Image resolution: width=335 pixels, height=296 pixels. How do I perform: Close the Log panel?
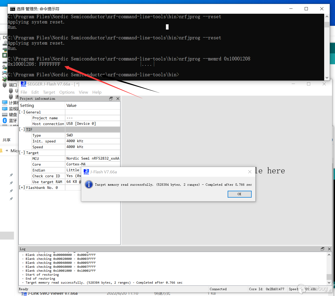[x=329, y=249]
